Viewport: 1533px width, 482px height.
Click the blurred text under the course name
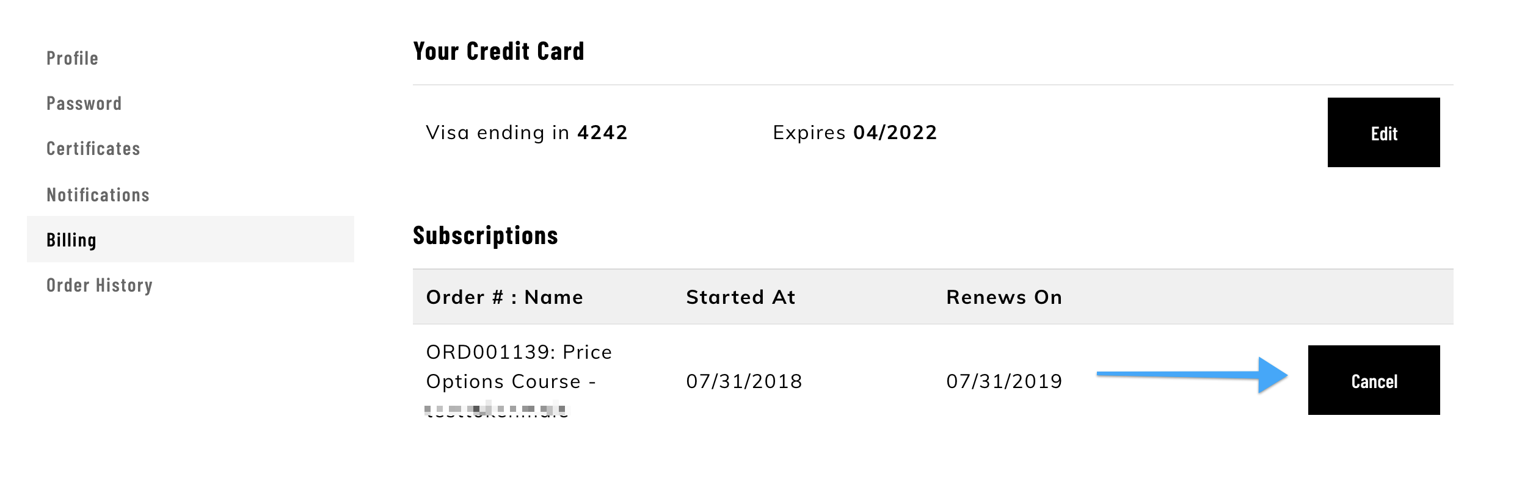click(496, 409)
